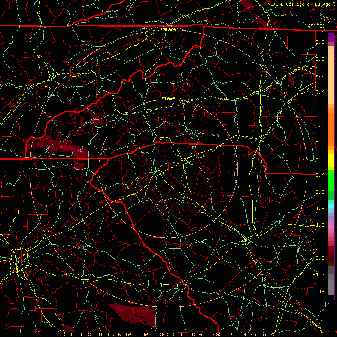Click the 1.8 value on color scale
This screenshot has width=337, height=337.
coord(320,209)
